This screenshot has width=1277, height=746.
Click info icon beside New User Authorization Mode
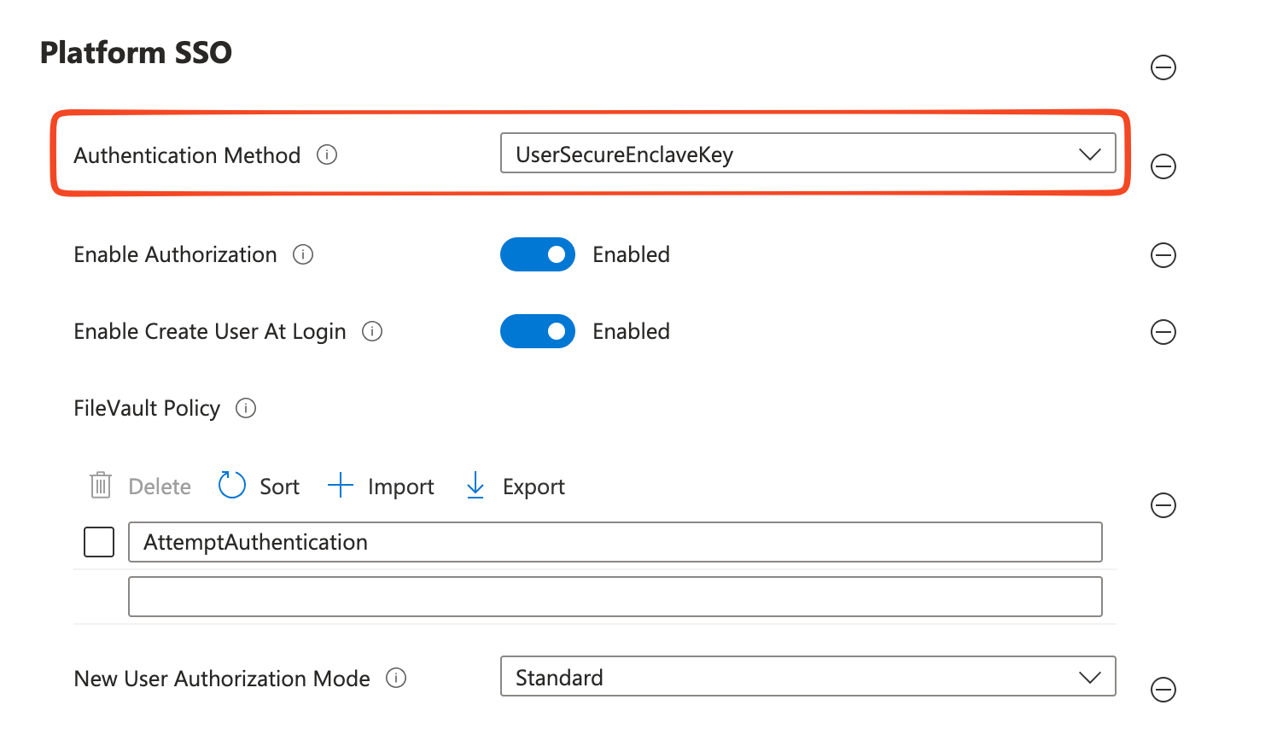[396, 678]
